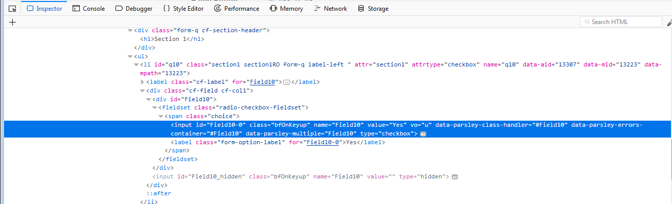Open the Style Editor tab
This screenshot has height=204, width=672.
[x=183, y=9]
